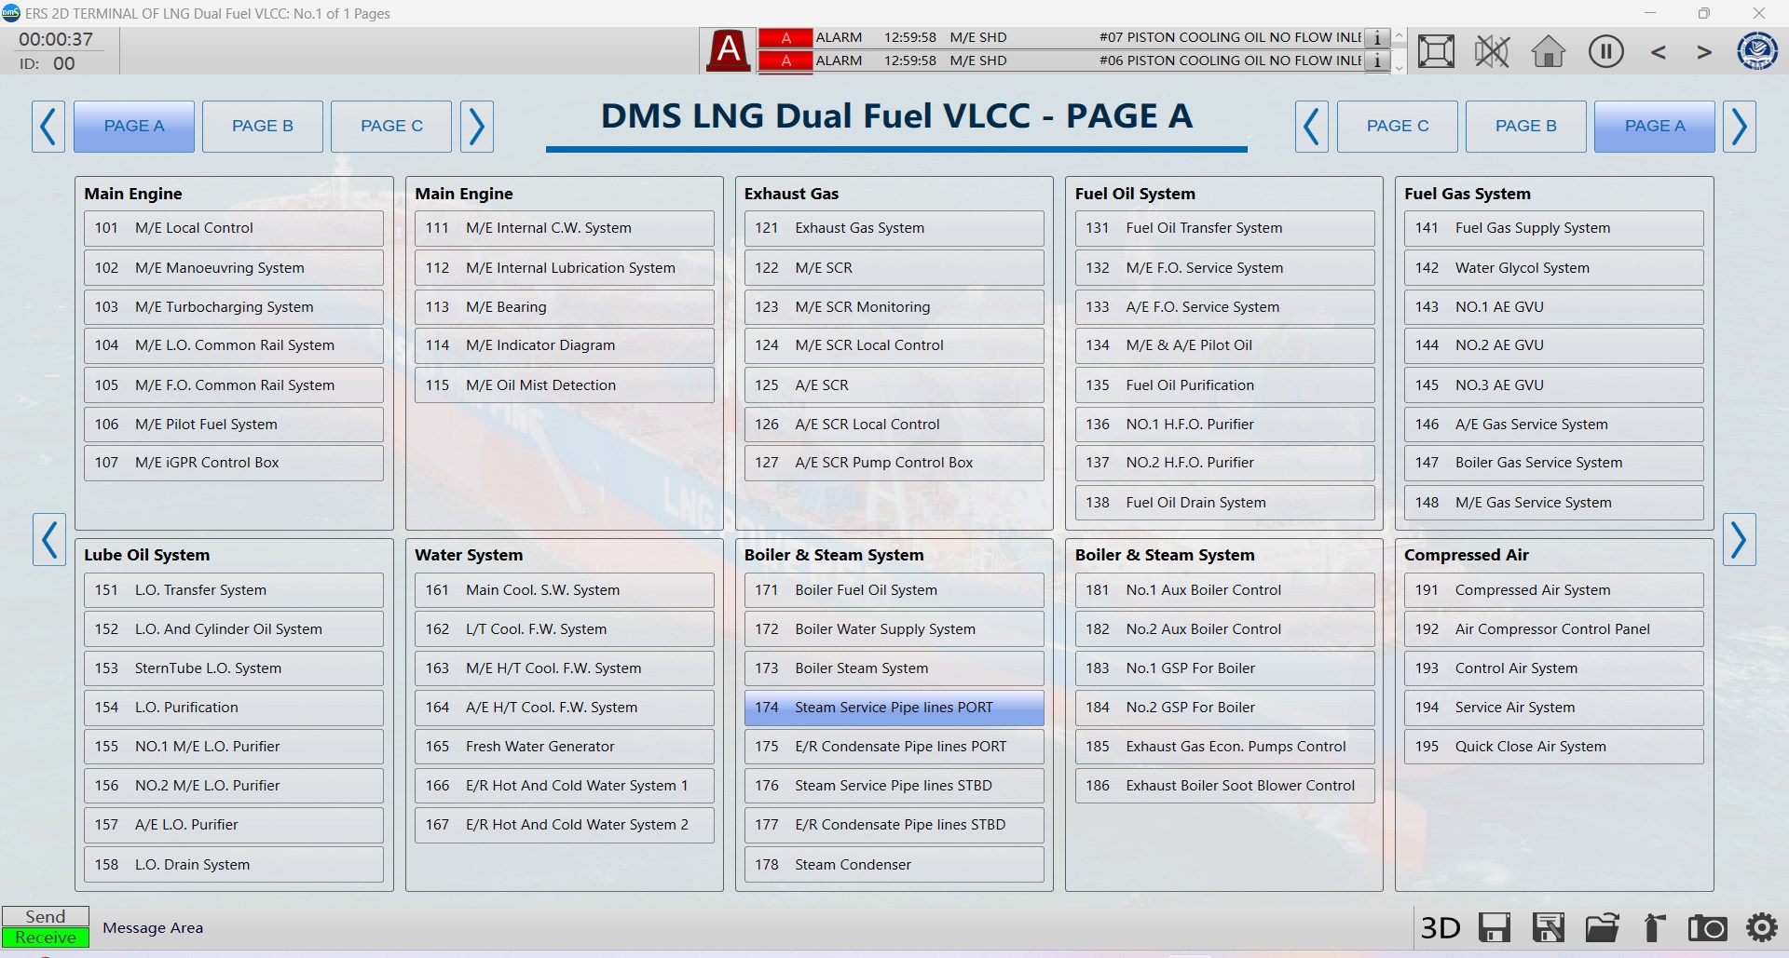This screenshot has height=958, width=1789.
Task: Open info for #07 piston cooling alarm
Action: (1376, 38)
